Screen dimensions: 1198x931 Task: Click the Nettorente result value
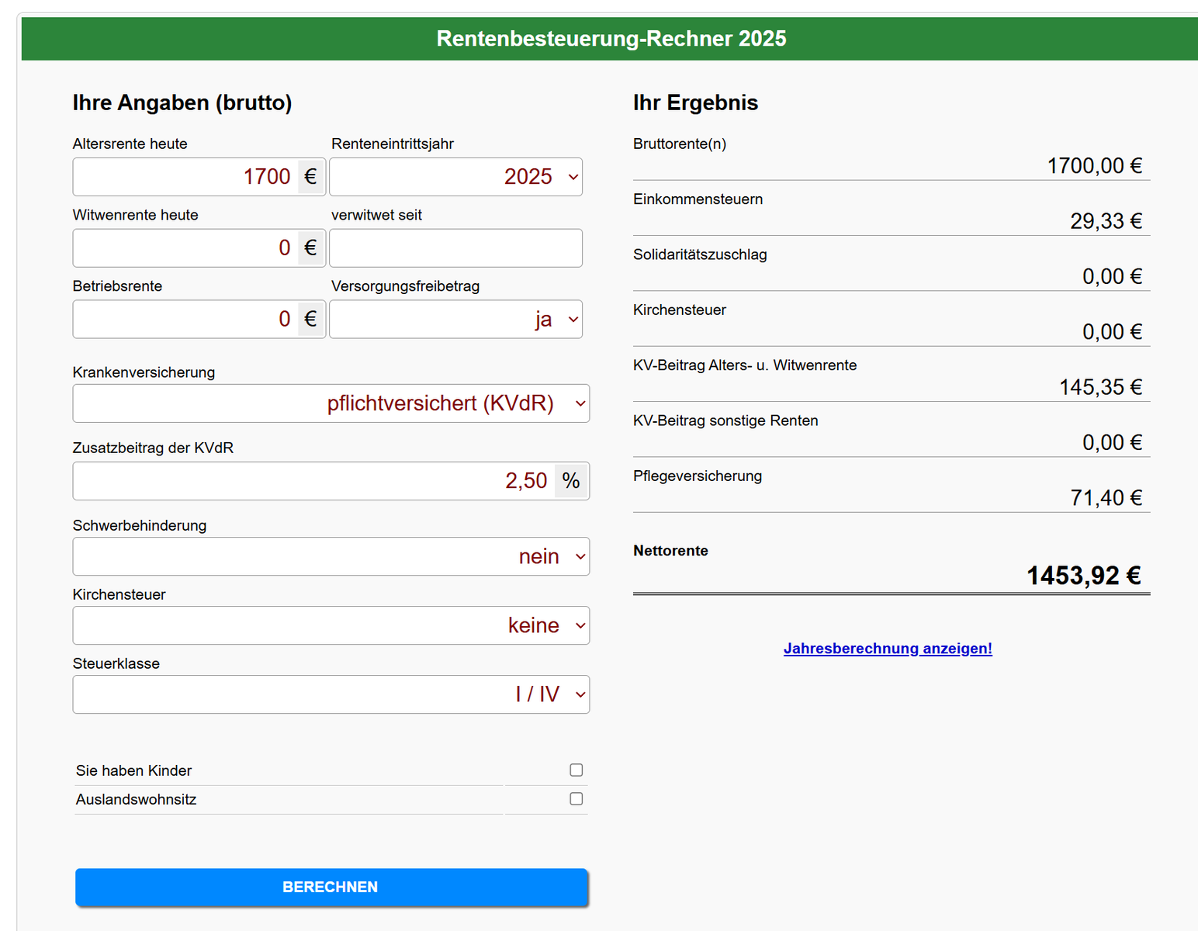(1083, 576)
